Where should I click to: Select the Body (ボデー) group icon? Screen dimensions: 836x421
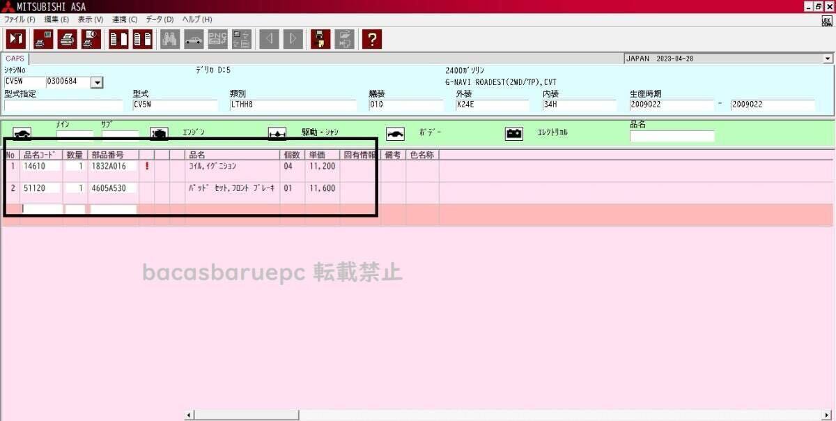click(395, 133)
